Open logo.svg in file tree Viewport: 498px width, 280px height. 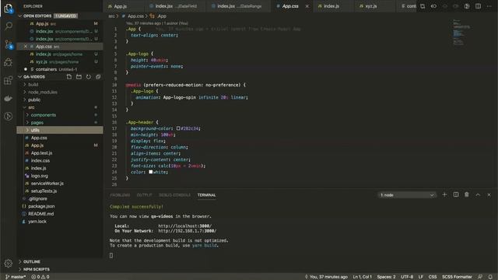click(40, 176)
